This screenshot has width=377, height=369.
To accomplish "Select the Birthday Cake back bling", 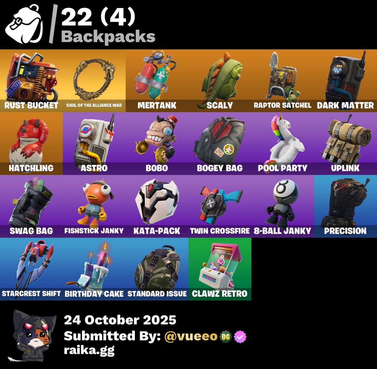I will (x=94, y=269).
